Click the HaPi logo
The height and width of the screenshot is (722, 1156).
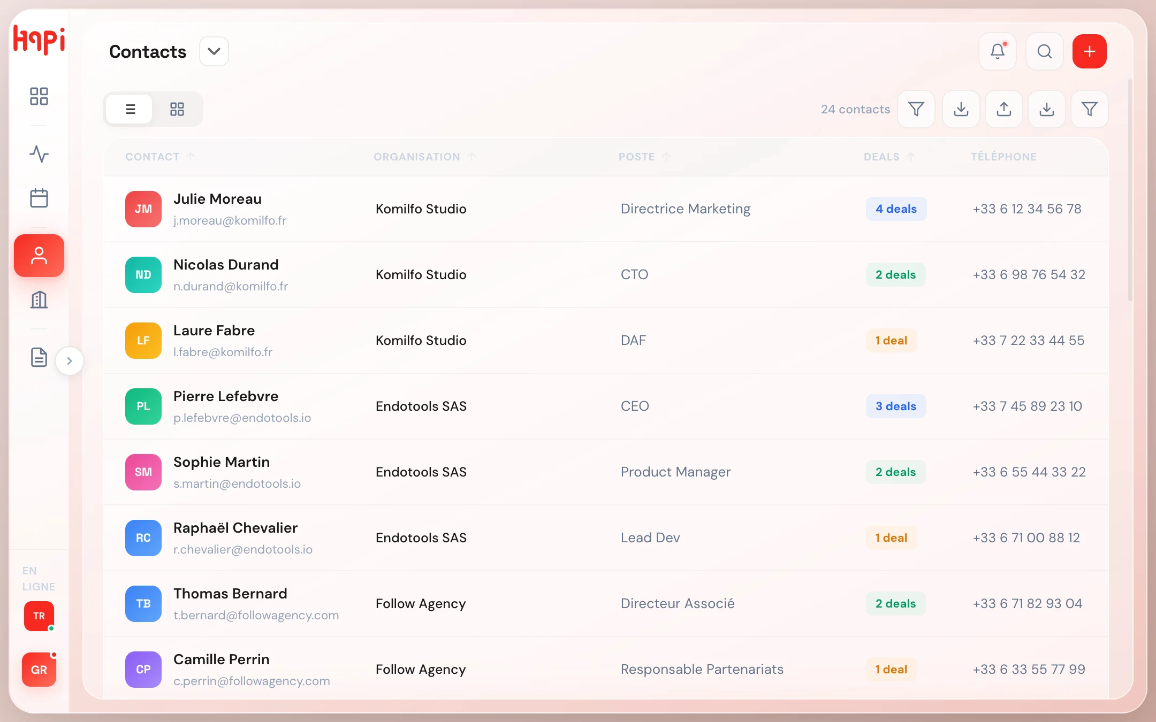[39, 40]
